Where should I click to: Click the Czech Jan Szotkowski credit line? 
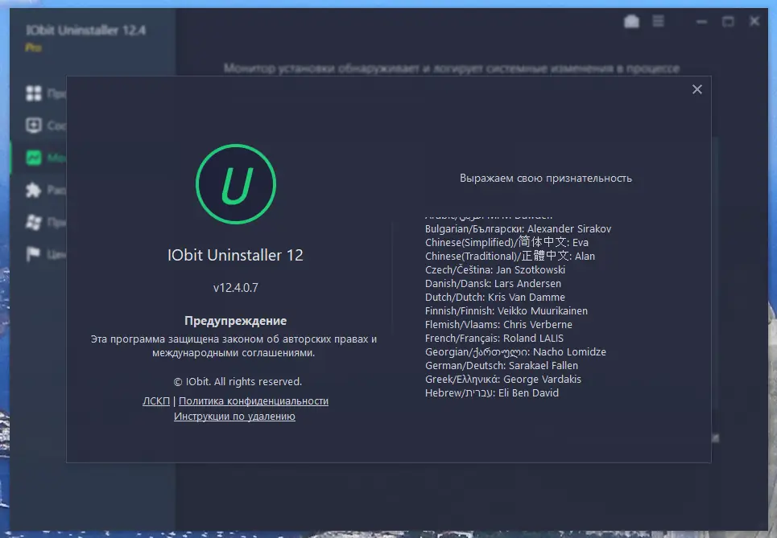pos(495,269)
